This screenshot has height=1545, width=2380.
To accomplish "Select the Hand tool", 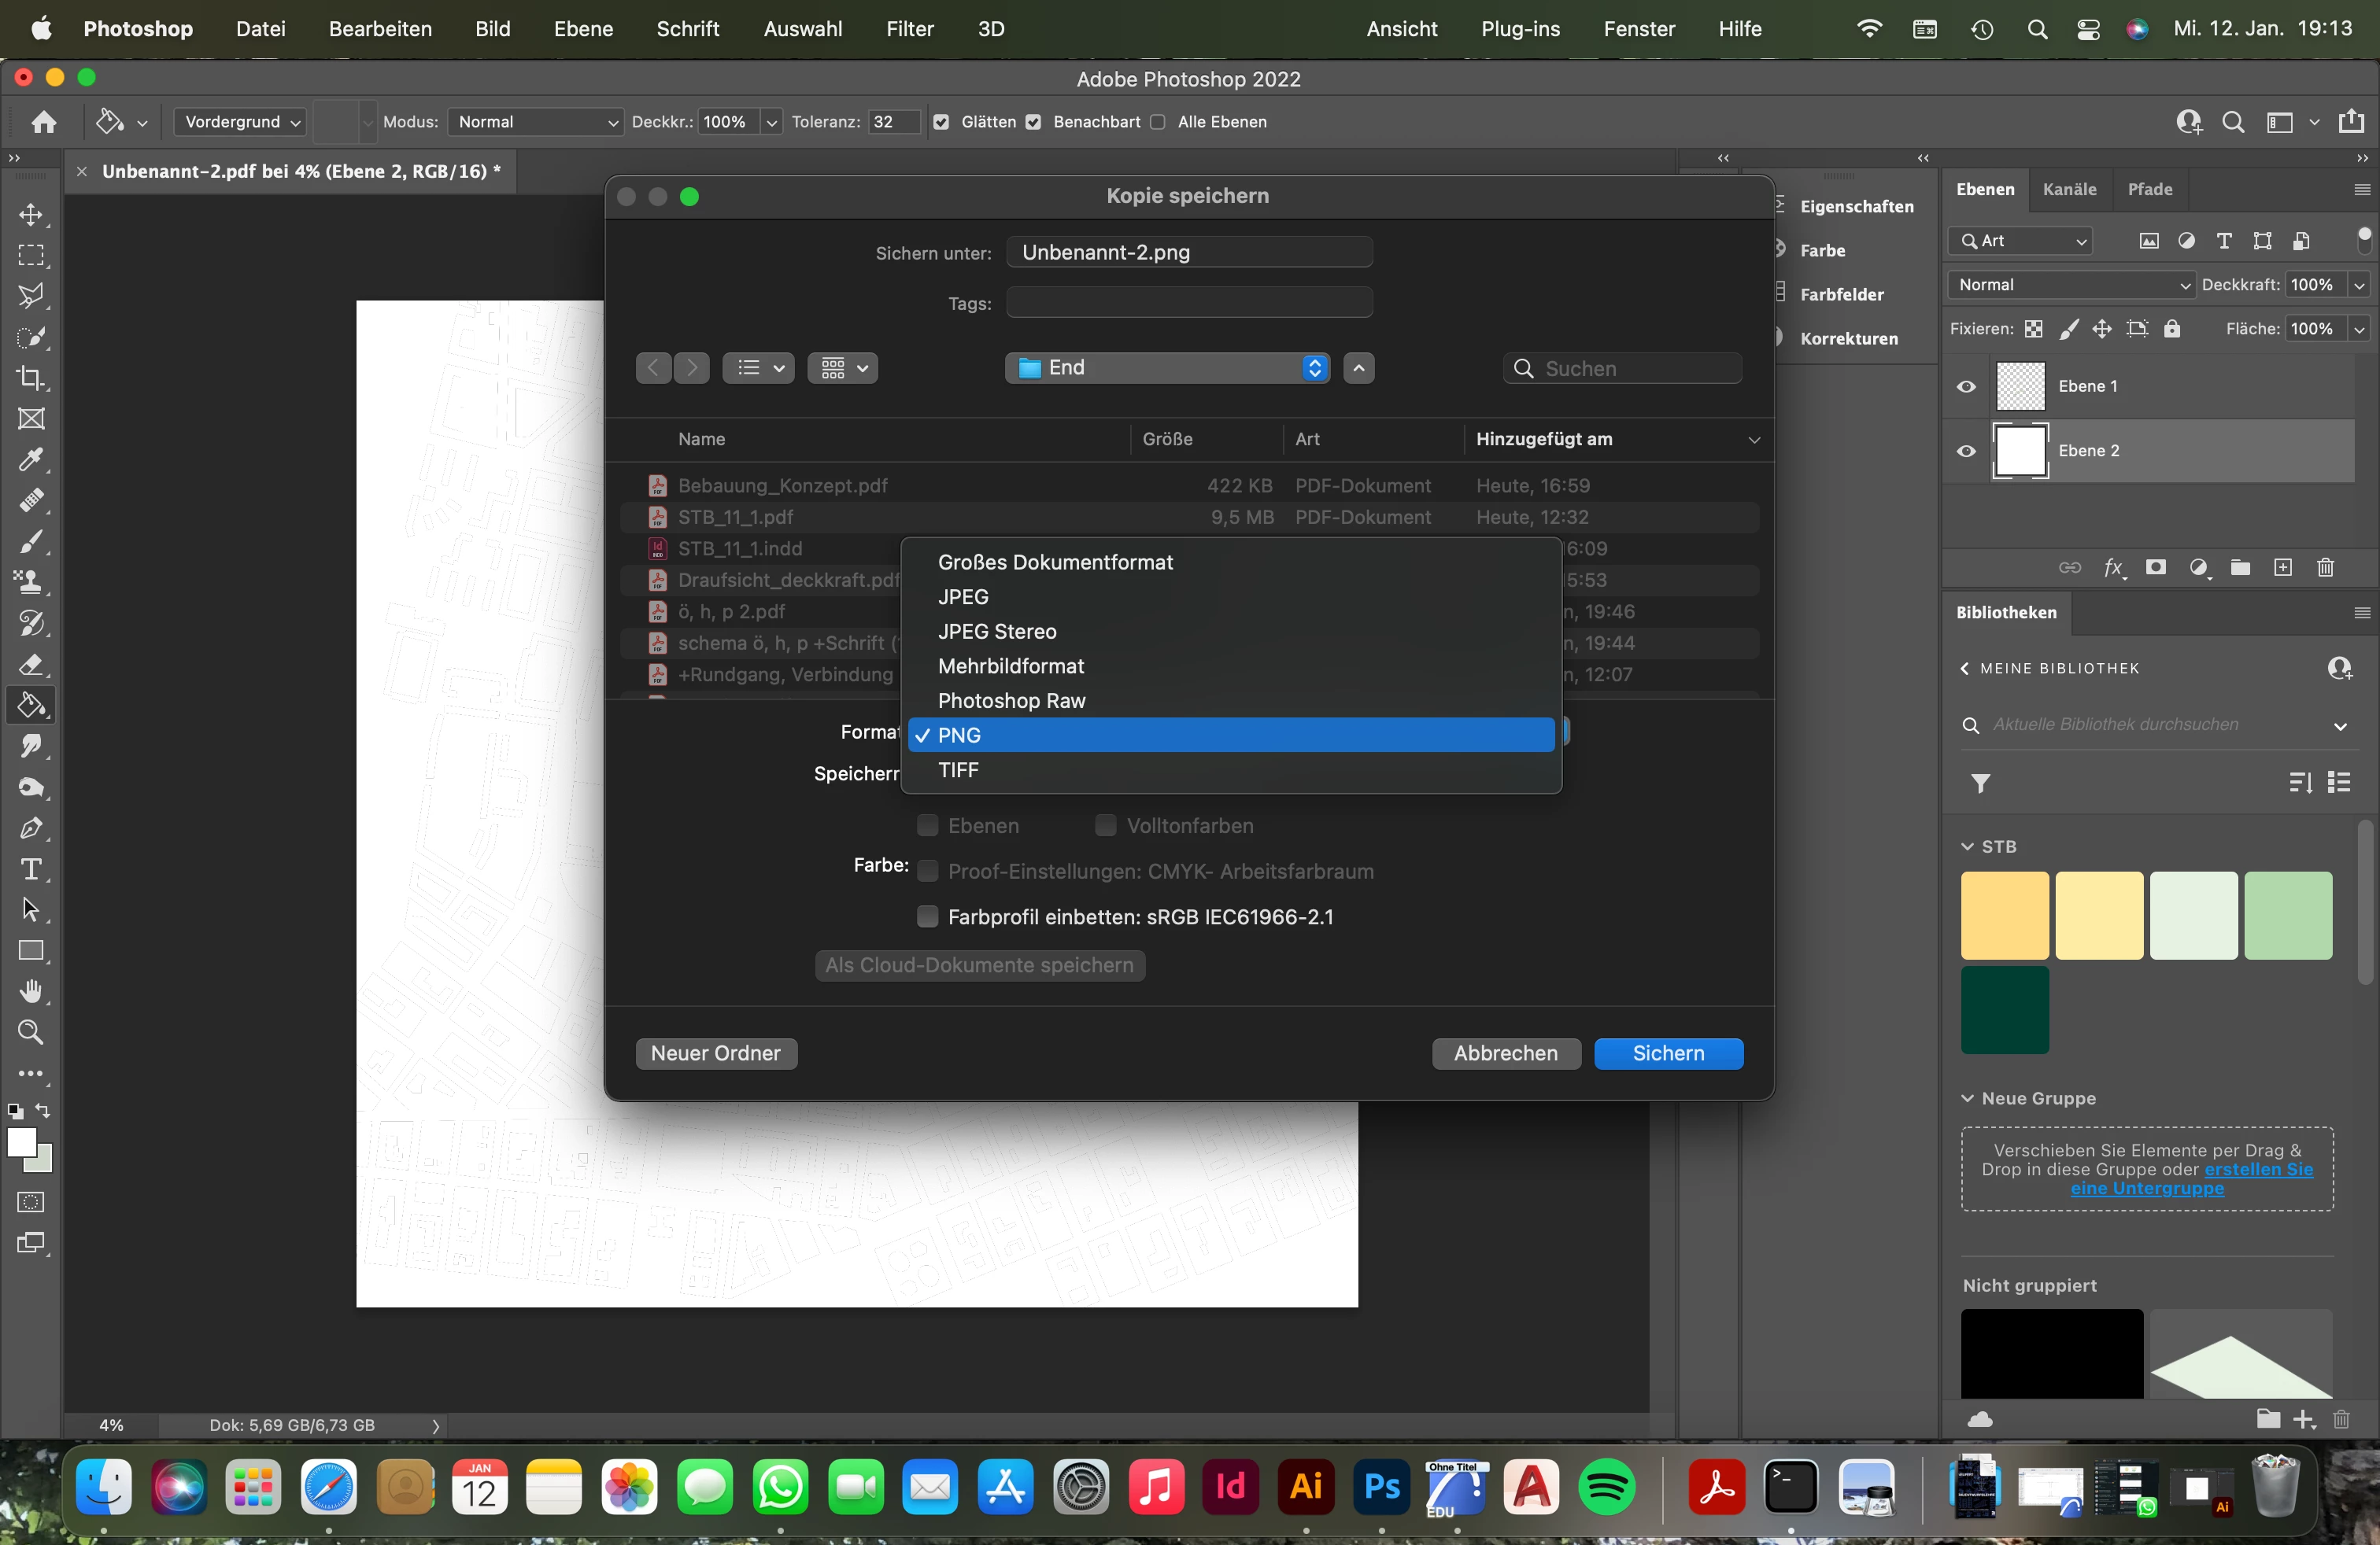I will [31, 991].
